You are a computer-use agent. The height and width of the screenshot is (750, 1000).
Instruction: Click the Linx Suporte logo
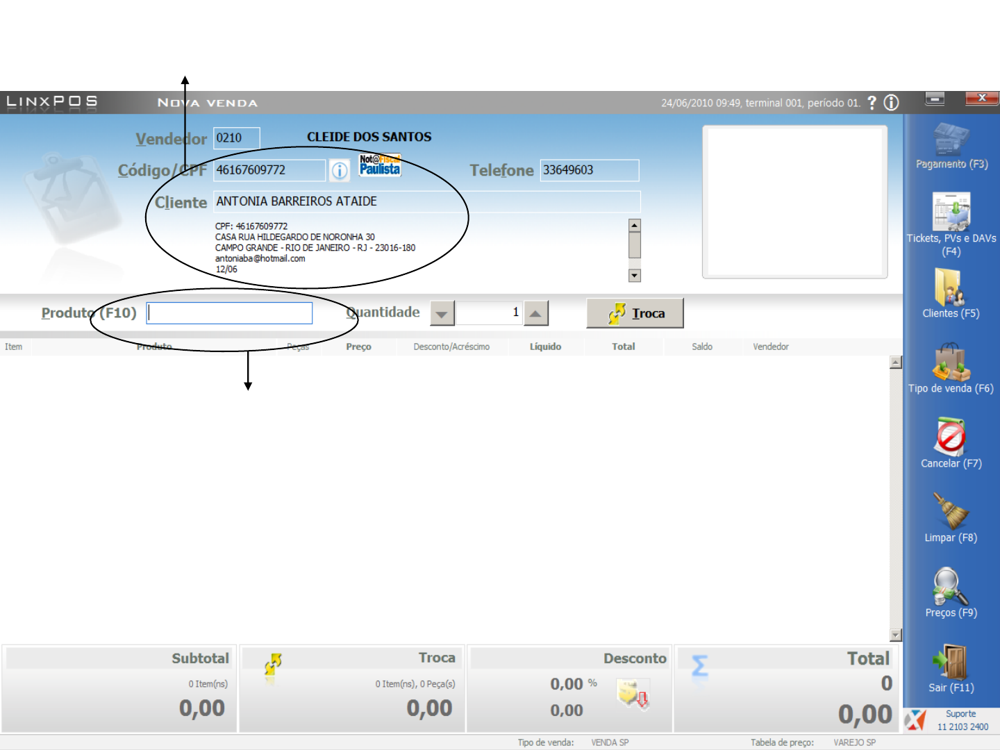[x=917, y=720]
